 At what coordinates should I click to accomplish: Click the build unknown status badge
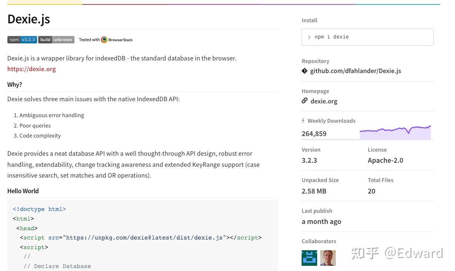click(x=56, y=40)
